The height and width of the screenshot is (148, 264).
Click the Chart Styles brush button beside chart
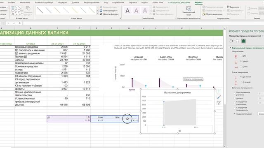pyautogui.click(x=219, y=97)
